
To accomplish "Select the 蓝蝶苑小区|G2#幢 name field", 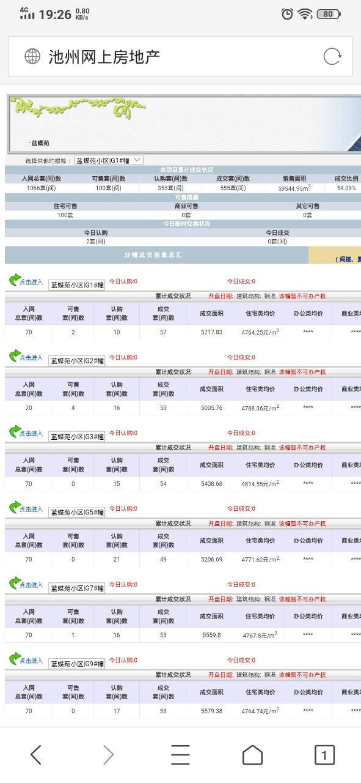I will (77, 361).
